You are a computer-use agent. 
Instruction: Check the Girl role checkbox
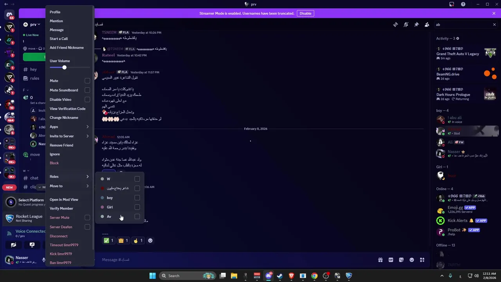coord(137,207)
